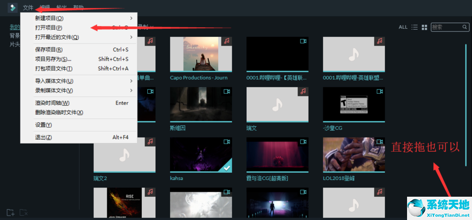Click the delete folder icon
The height and width of the screenshot is (220, 472).
[24, 212]
